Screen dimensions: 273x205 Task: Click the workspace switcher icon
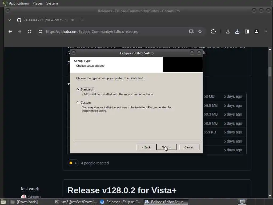pyautogui.click(x=242, y=202)
